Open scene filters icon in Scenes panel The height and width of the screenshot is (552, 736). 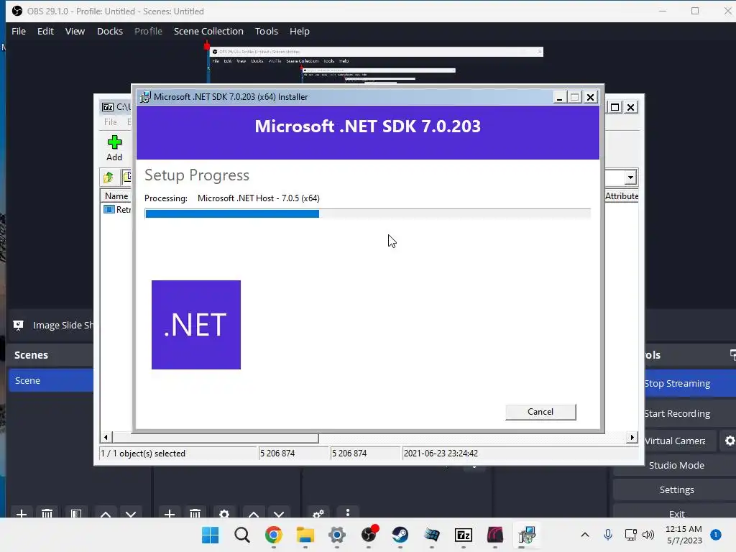[76, 514]
